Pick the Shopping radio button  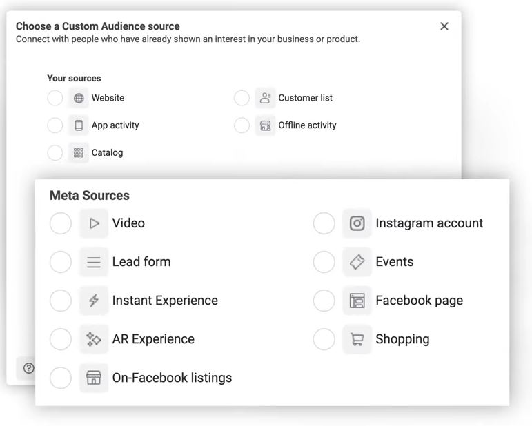point(324,339)
